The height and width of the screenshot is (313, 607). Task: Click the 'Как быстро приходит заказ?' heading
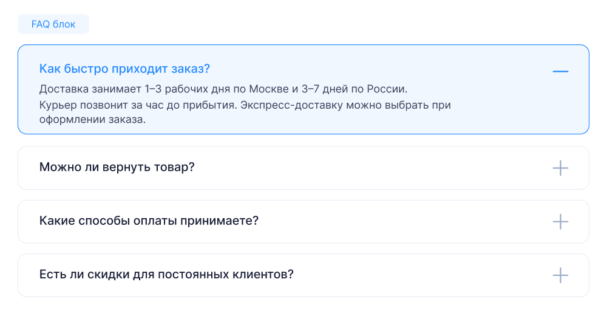tap(124, 68)
